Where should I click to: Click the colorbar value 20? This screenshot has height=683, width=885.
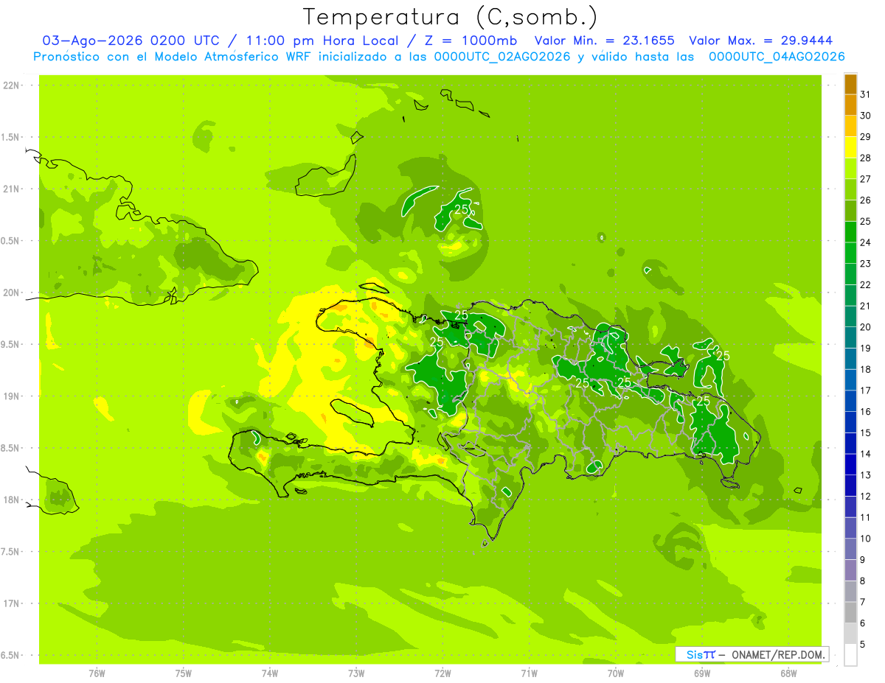865,327
